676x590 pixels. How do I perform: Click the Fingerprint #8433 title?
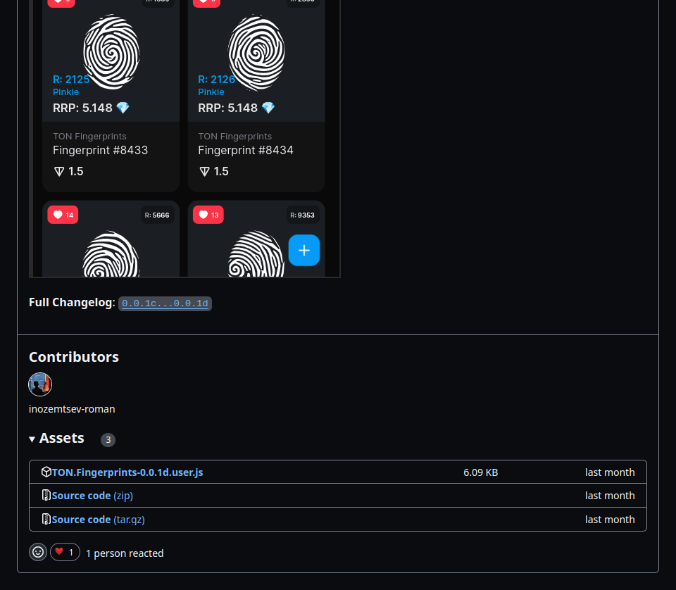point(101,150)
